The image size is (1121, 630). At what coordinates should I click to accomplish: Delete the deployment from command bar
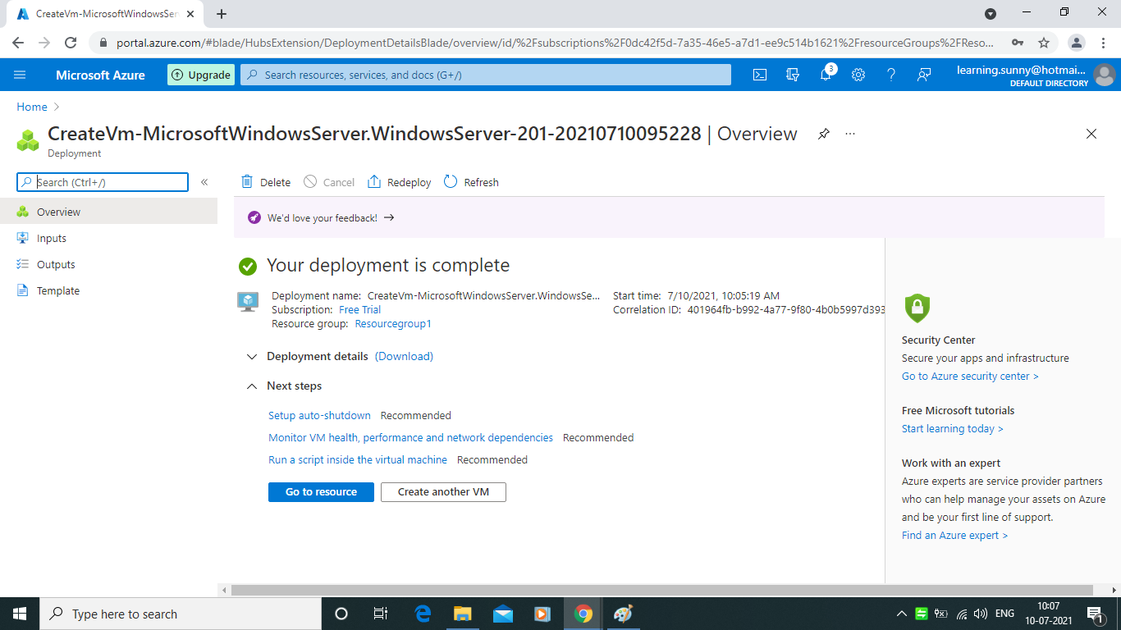pos(265,181)
